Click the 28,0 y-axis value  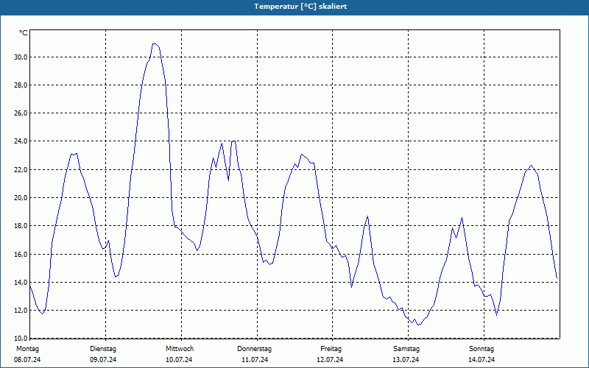[x=20, y=85]
